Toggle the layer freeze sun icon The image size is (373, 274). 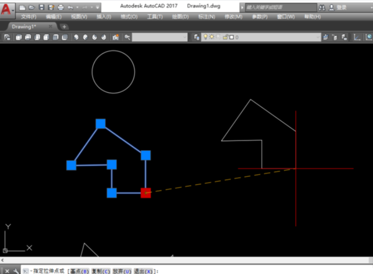point(212,37)
